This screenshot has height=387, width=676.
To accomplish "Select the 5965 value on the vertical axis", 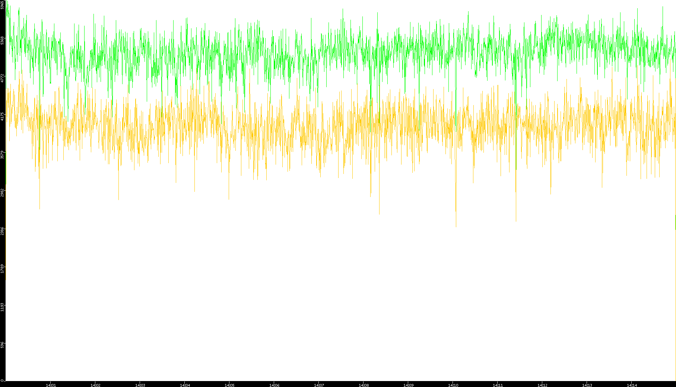I will tap(2, 5).
